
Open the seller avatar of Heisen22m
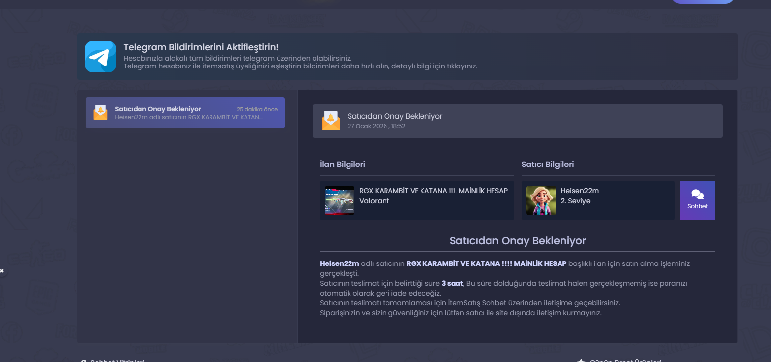coord(541,200)
